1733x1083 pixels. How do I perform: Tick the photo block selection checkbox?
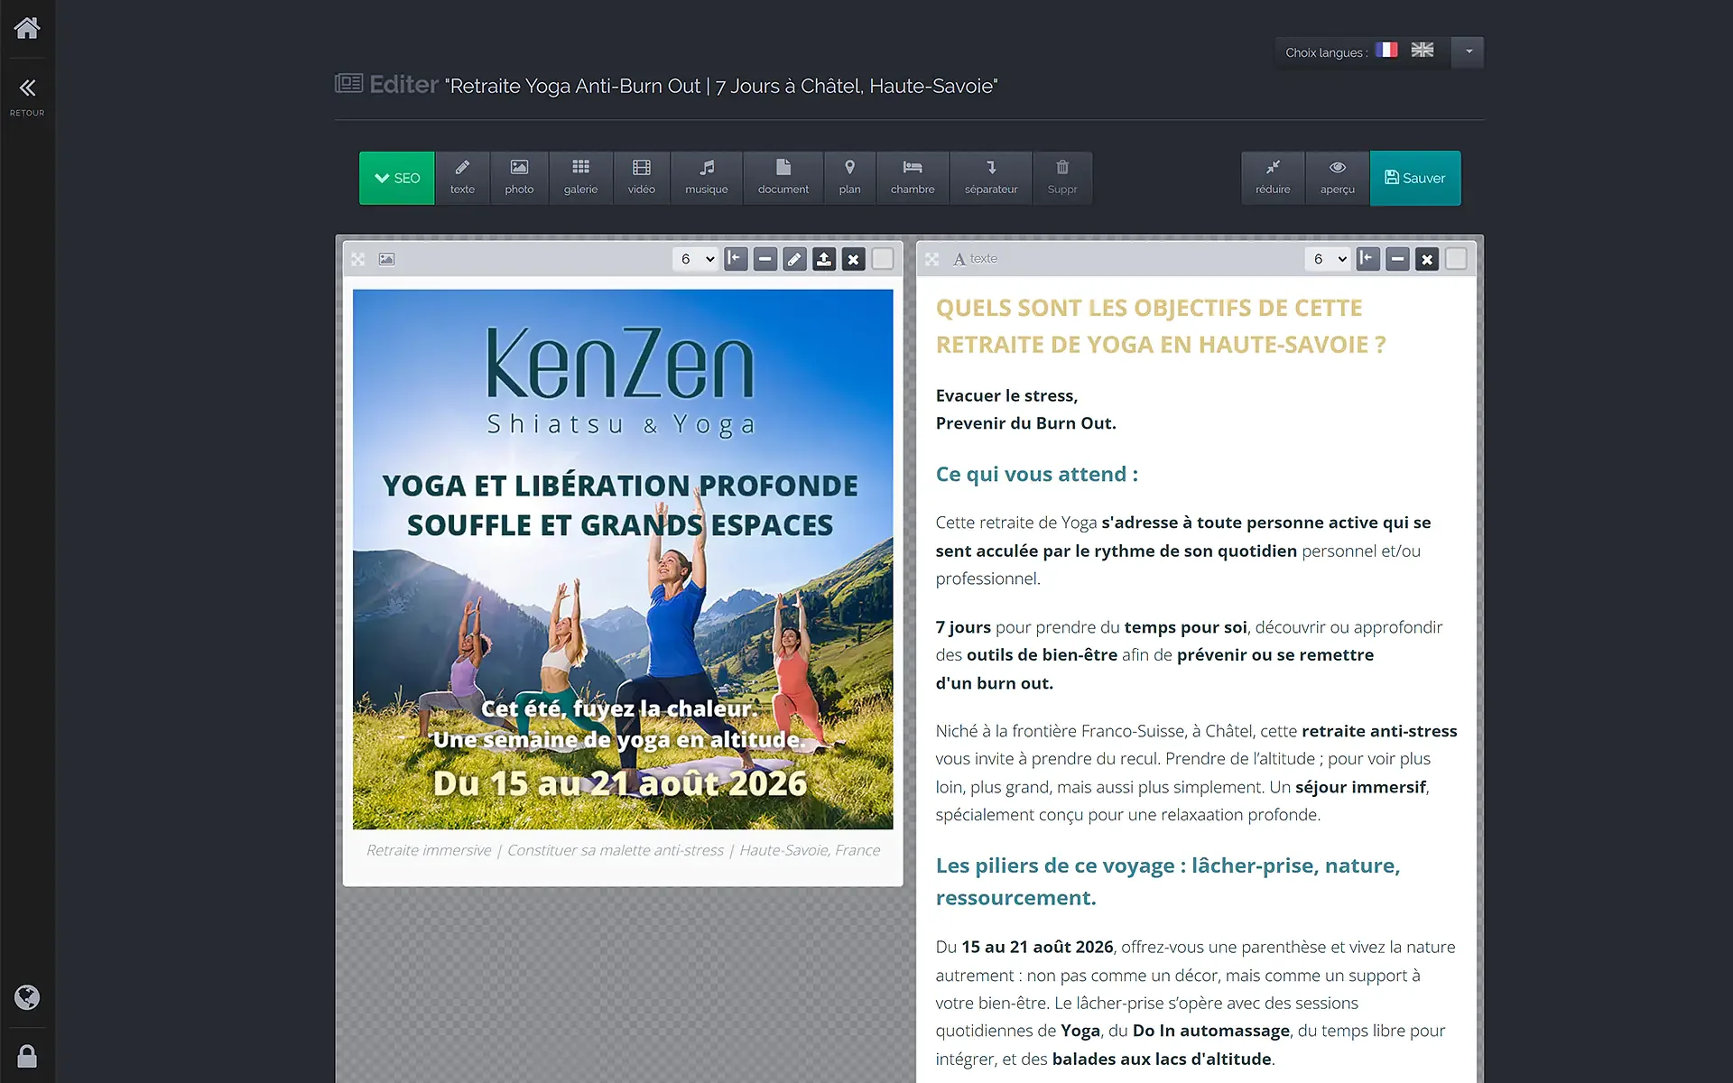click(x=883, y=259)
